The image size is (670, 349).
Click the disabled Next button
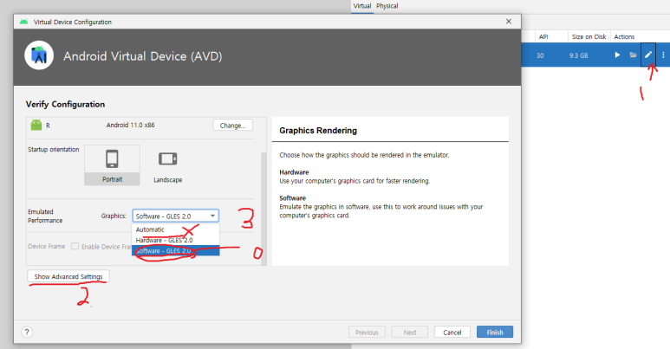410,332
